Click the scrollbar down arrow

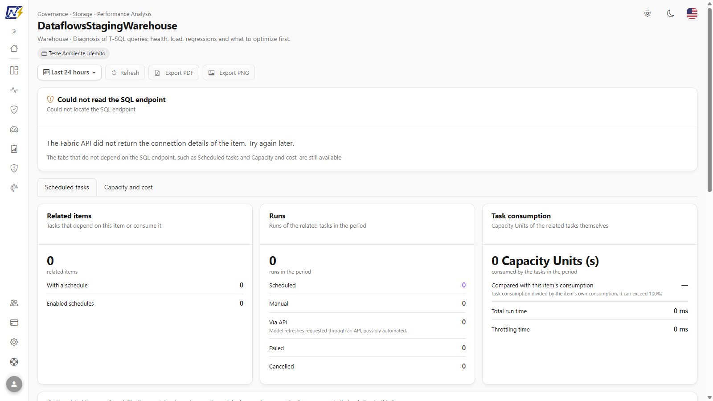coord(709,397)
